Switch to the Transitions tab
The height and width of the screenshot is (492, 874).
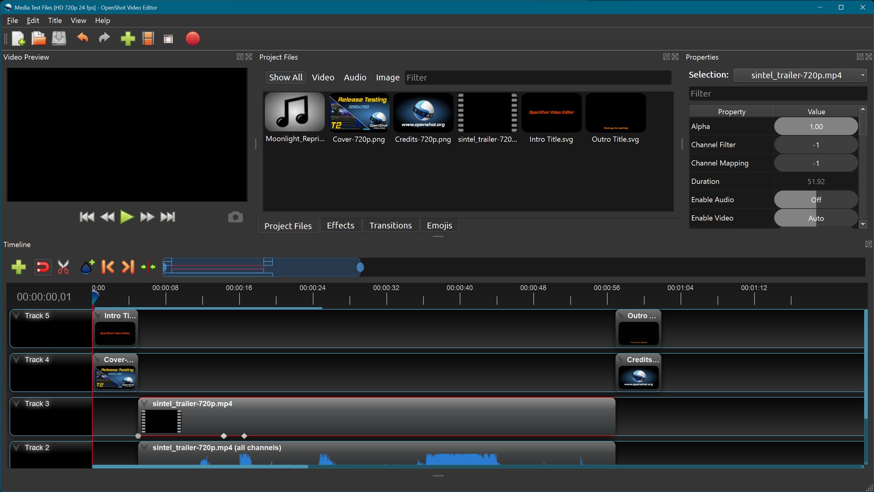tap(390, 225)
